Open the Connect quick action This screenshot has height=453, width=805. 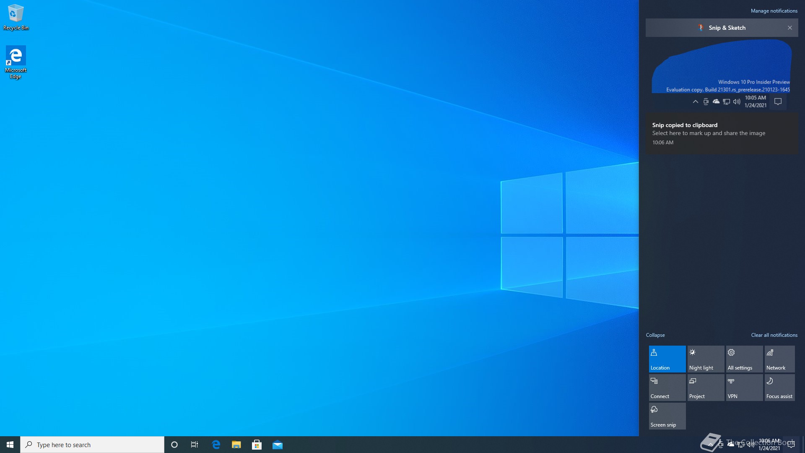point(667,388)
